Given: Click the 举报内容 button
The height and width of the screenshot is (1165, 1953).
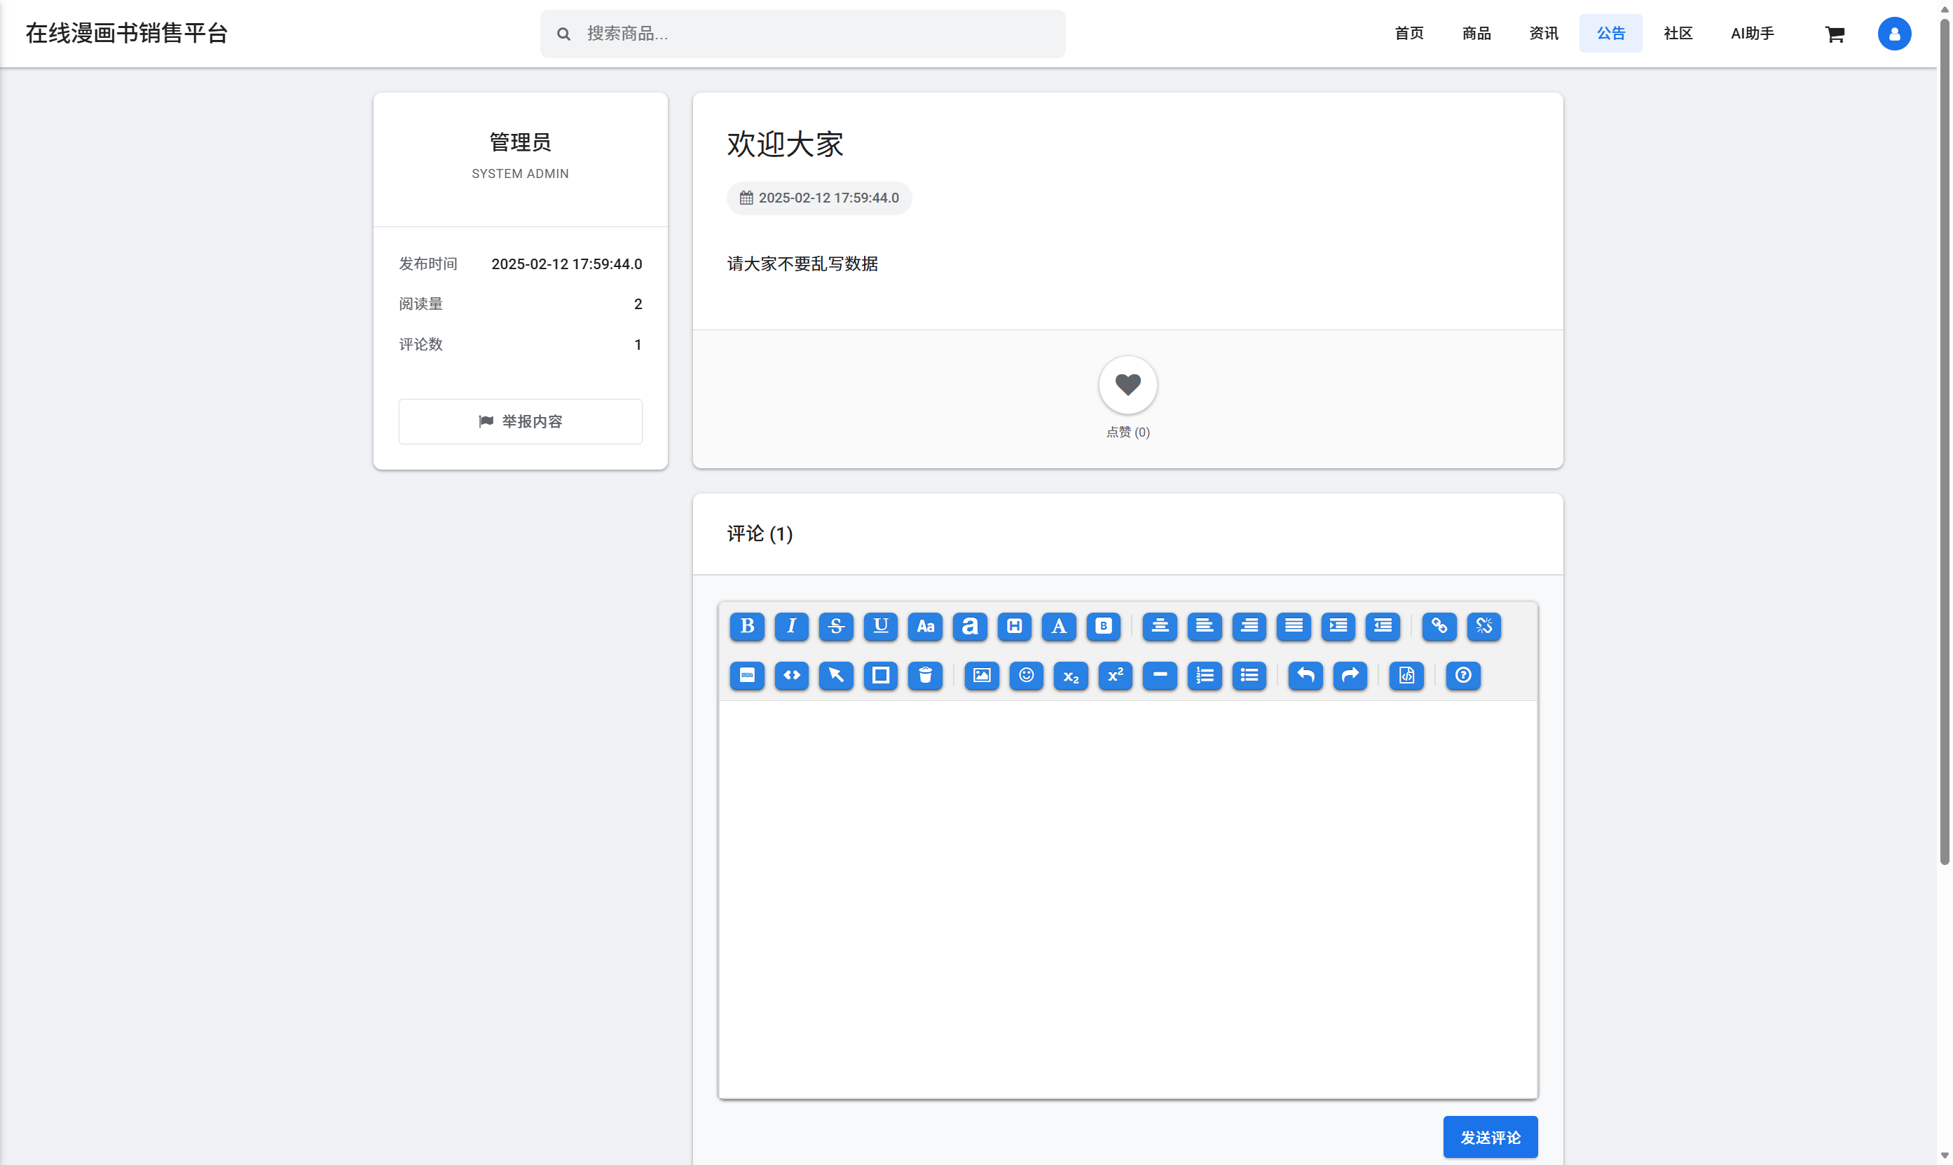Looking at the screenshot, I should coord(520,421).
